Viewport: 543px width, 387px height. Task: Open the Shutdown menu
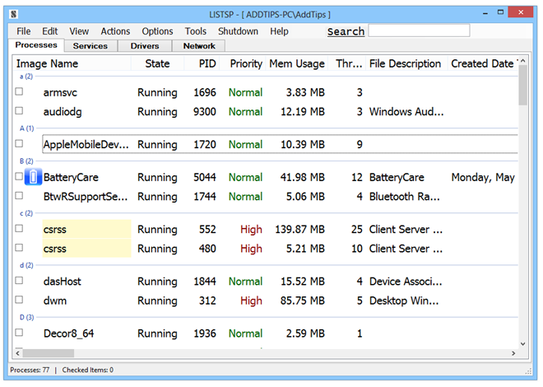click(238, 31)
